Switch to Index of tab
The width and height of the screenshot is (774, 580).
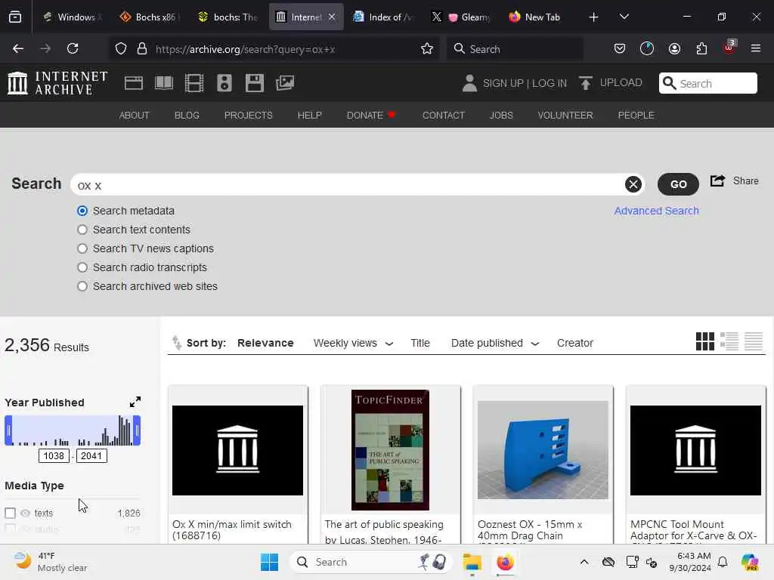point(383,17)
